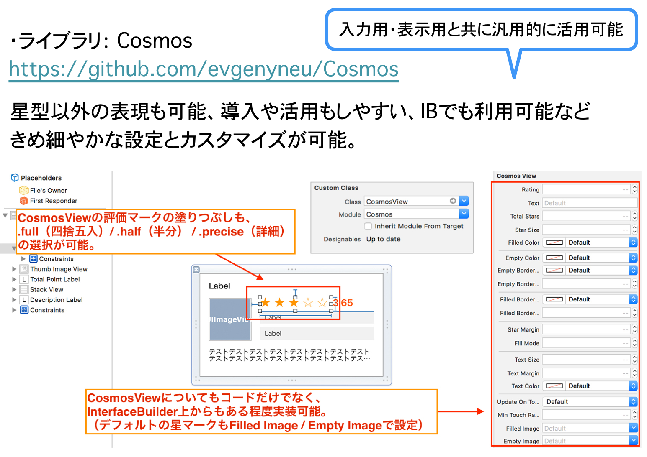Click the Custom Class section header
This screenshot has width=647, height=457.
(x=336, y=188)
